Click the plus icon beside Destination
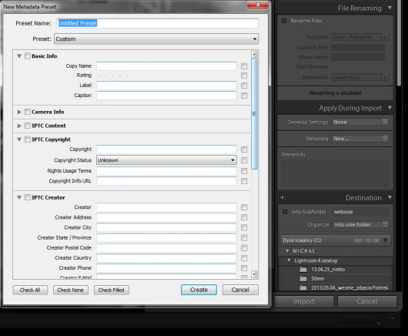Screen dimensions: 408x336 point(283,198)
